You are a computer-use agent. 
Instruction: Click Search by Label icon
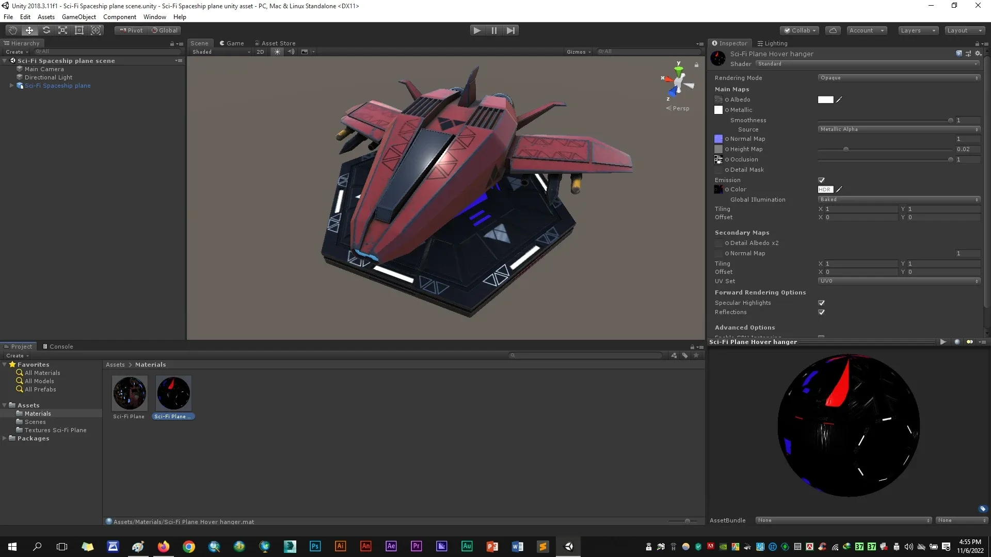click(x=685, y=355)
